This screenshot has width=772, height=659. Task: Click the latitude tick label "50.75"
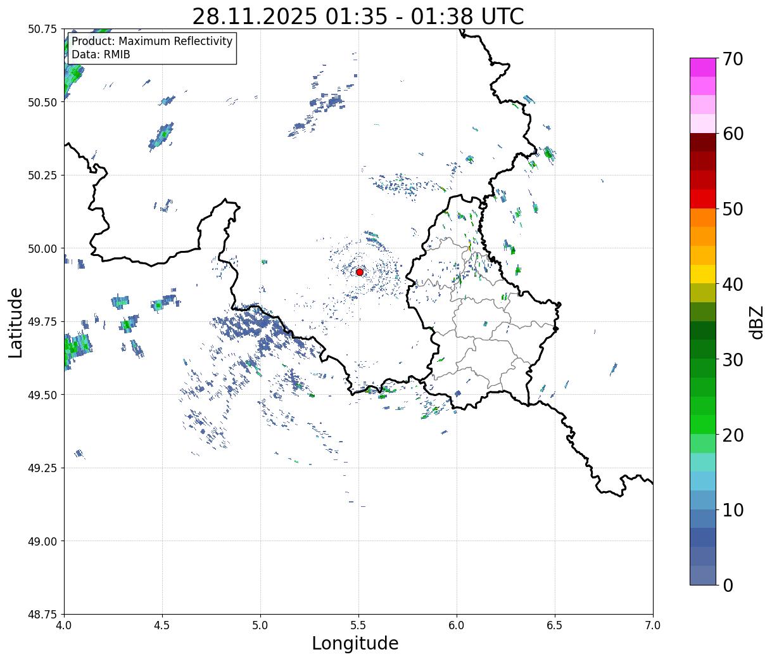[x=42, y=29]
